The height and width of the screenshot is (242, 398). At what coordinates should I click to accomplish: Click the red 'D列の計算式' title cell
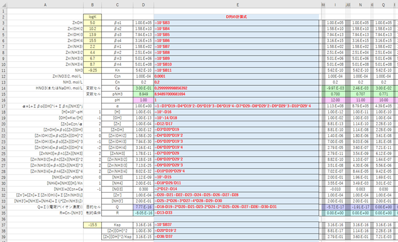click(x=236, y=17)
